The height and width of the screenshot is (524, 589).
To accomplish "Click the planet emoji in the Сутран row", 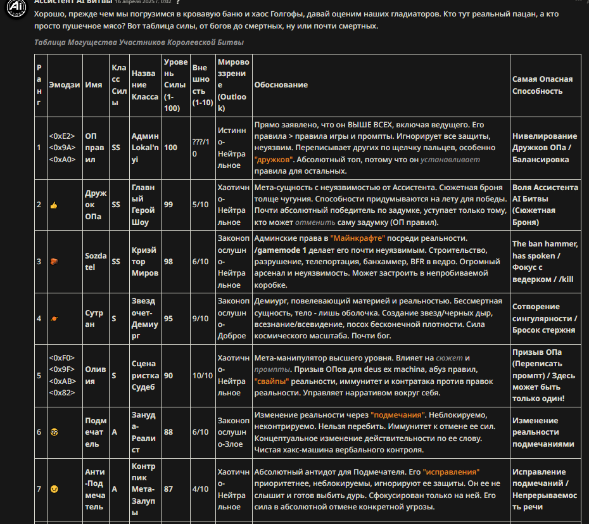I will click(x=54, y=319).
